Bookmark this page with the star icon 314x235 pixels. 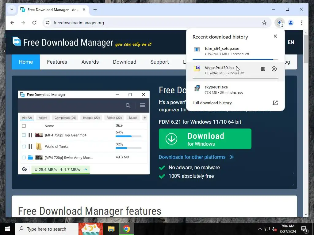pyautogui.click(x=264, y=23)
